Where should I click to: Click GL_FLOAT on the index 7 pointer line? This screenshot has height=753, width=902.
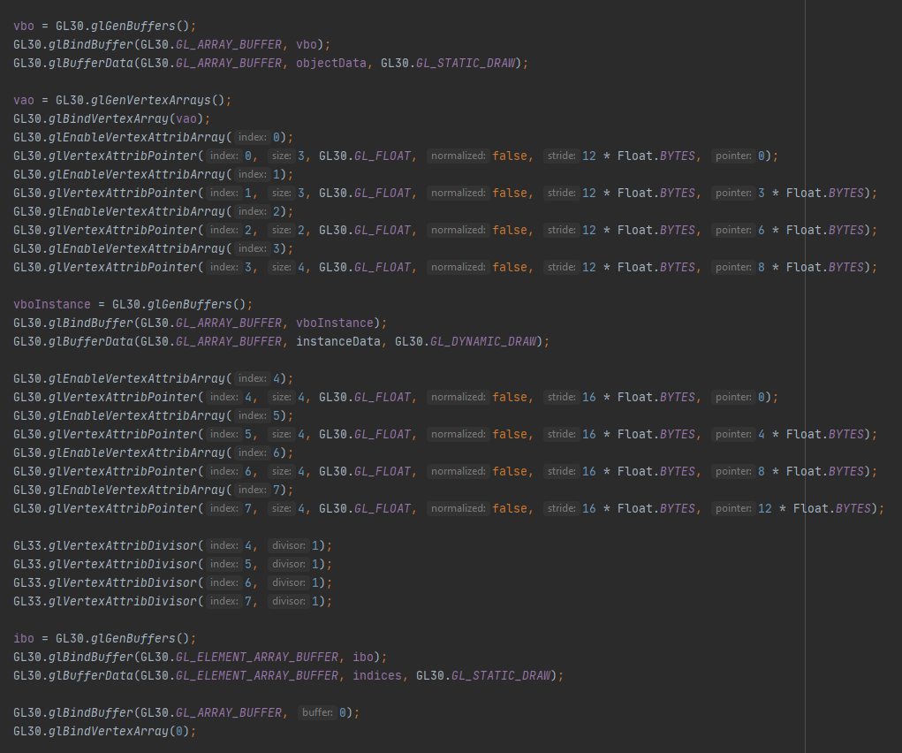[x=382, y=508]
